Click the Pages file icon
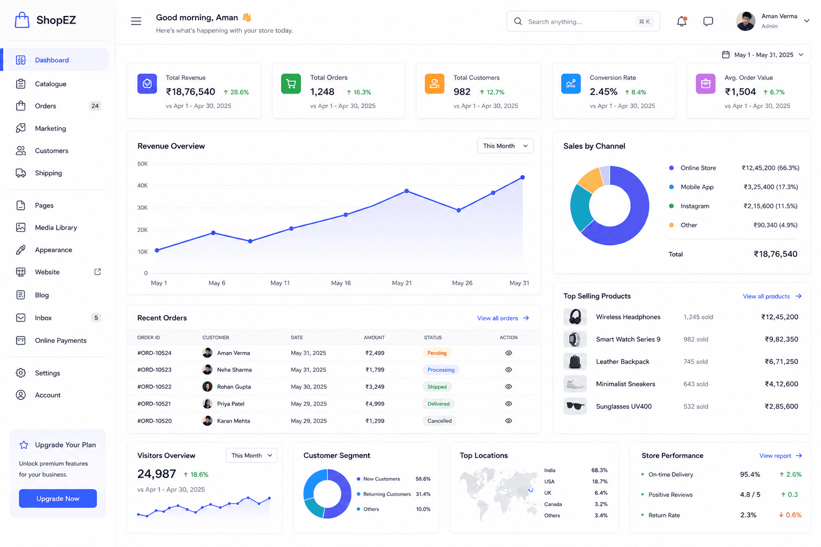This screenshot has width=821, height=547. tap(21, 205)
